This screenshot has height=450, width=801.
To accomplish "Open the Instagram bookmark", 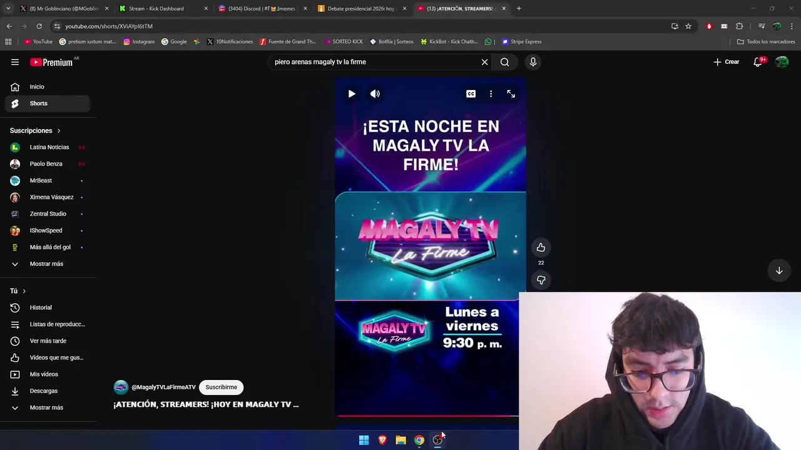I will click(139, 42).
